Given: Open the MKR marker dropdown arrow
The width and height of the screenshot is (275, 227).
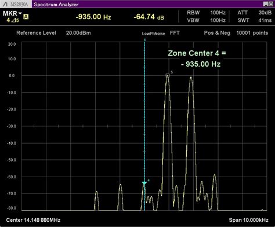Looking at the screenshot, I should (x=20, y=13).
